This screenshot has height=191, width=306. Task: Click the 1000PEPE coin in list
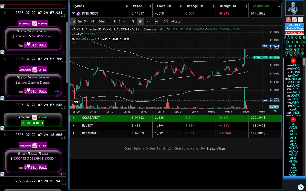coord(294,89)
